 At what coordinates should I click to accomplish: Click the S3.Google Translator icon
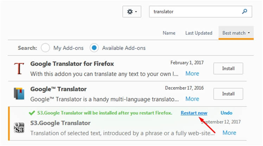click(19, 128)
